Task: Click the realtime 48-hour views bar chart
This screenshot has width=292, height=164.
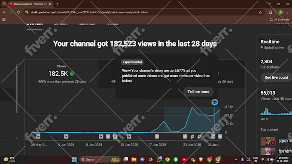Action: 276,111
